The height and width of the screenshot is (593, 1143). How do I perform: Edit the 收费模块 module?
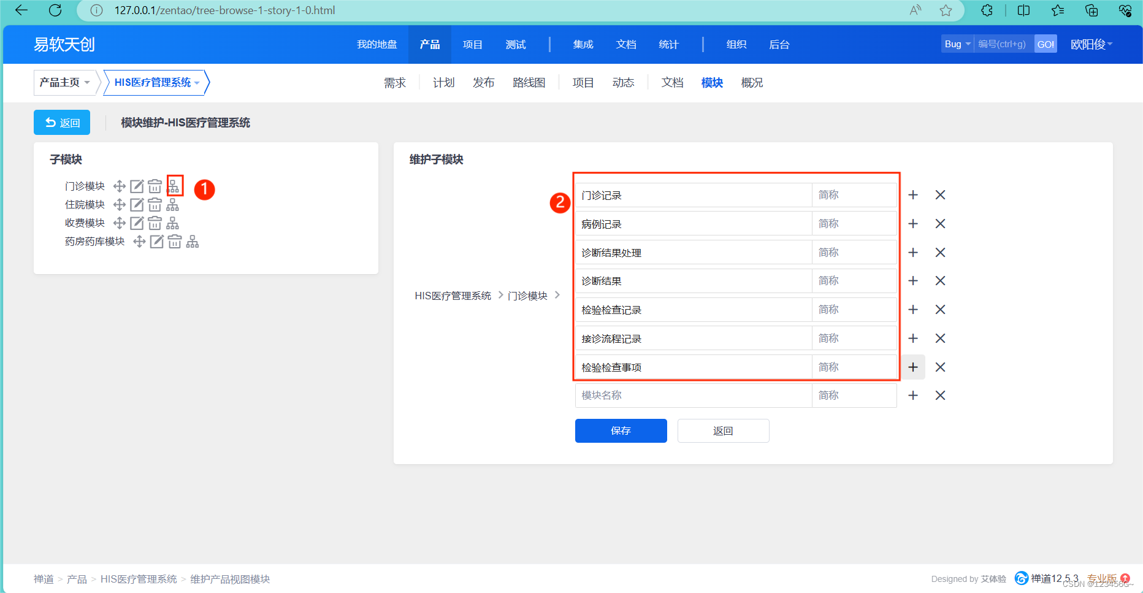tap(137, 223)
